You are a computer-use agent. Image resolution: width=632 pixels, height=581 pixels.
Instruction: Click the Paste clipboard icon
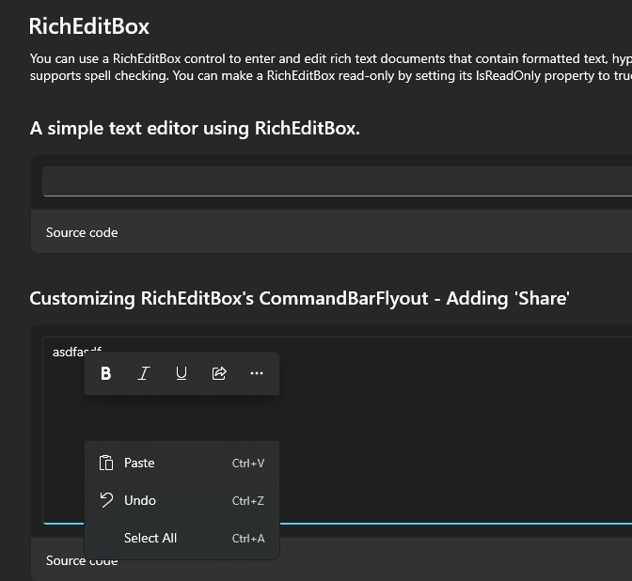pyautogui.click(x=106, y=463)
